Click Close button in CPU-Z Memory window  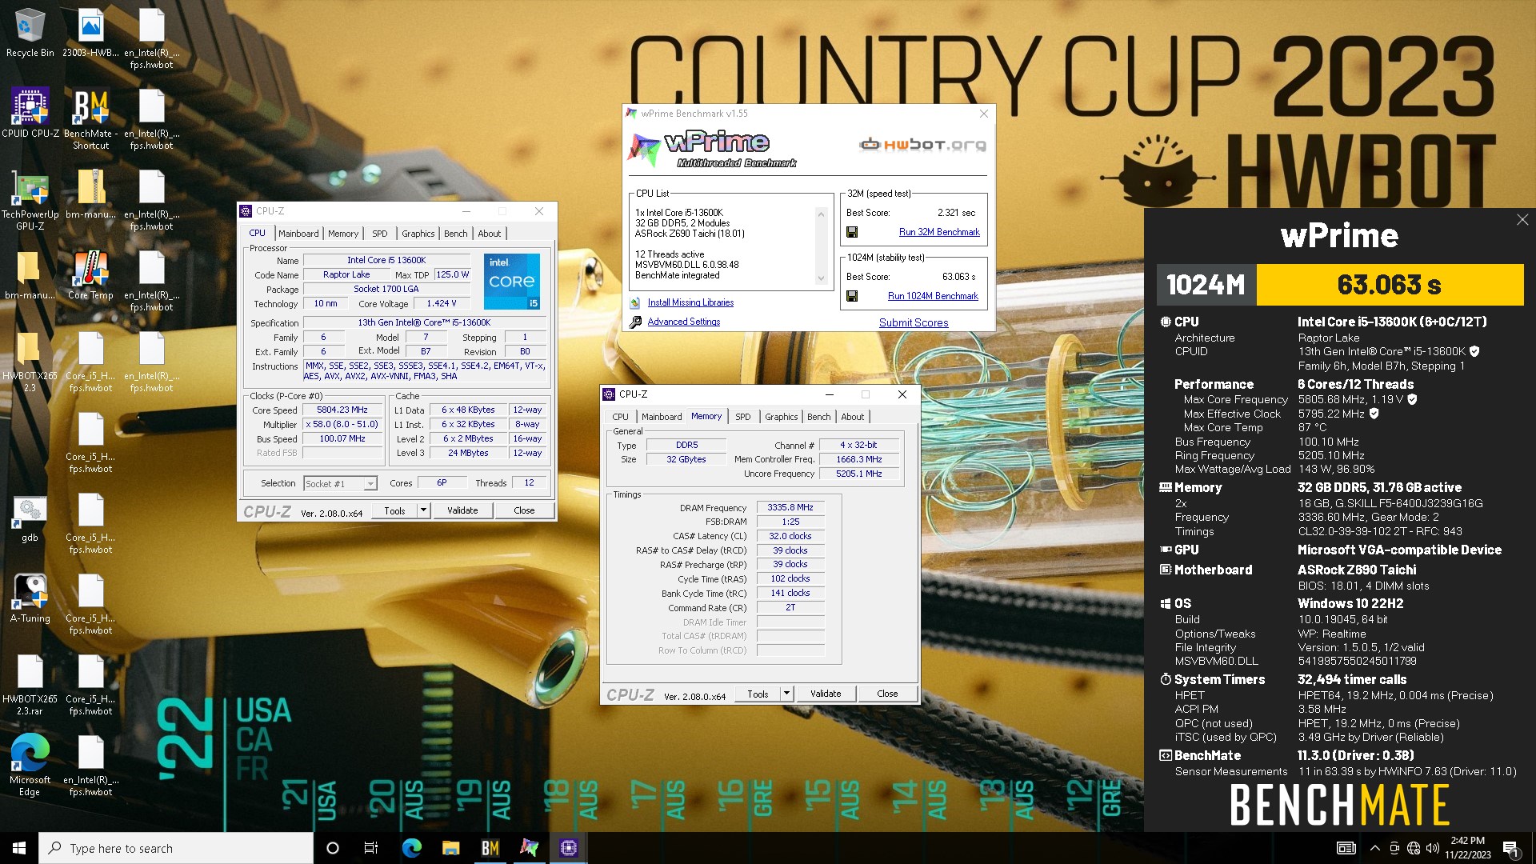pos(887,694)
